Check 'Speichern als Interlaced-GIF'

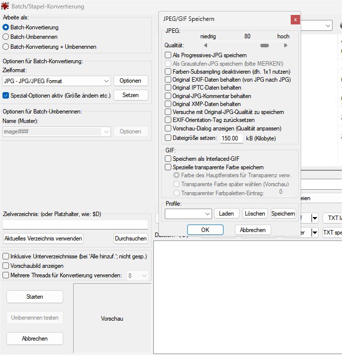point(168,159)
